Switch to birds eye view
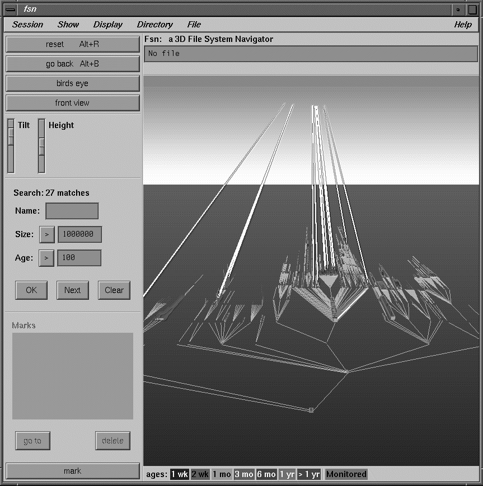This screenshot has height=486, width=483. pos(73,83)
